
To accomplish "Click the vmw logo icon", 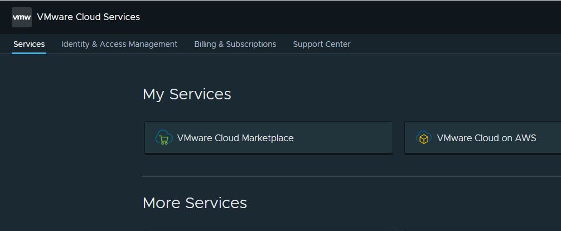I will (x=22, y=17).
